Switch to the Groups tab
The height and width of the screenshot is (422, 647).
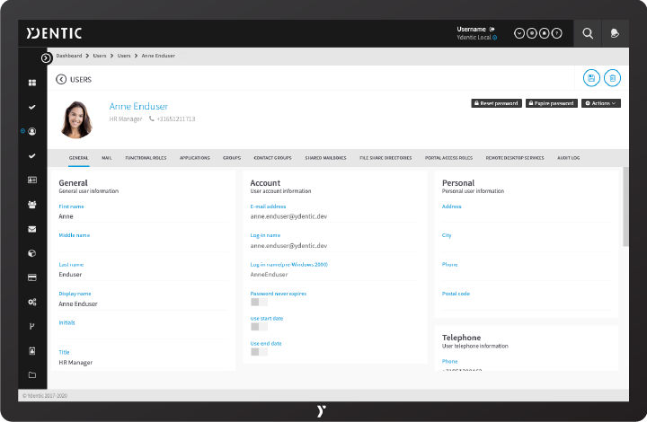pos(232,158)
